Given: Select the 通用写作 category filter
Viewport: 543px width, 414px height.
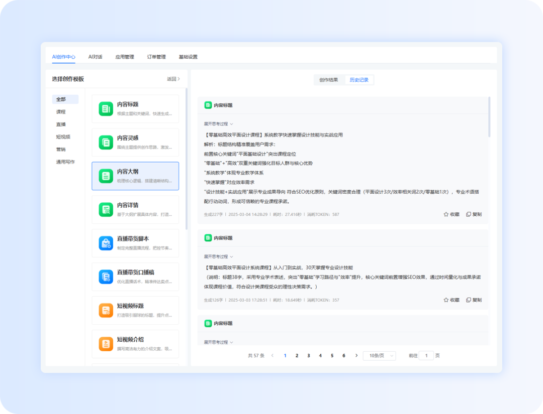Looking at the screenshot, I should 65,162.
